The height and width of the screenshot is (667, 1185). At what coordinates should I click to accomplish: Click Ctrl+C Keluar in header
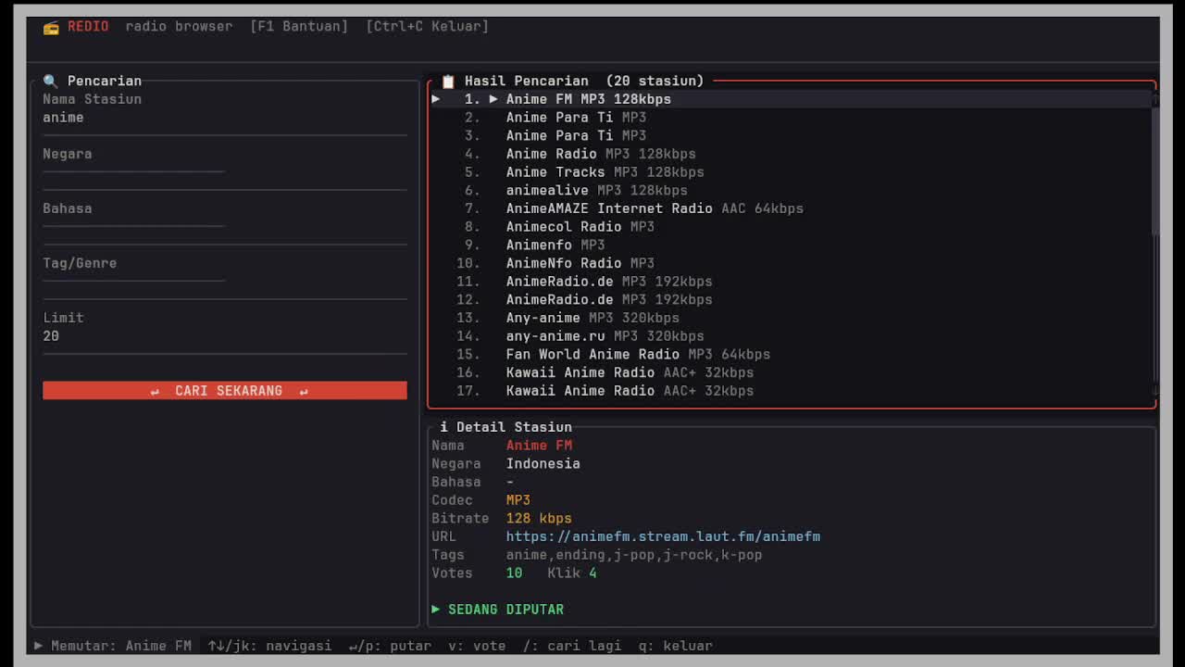coord(427,26)
